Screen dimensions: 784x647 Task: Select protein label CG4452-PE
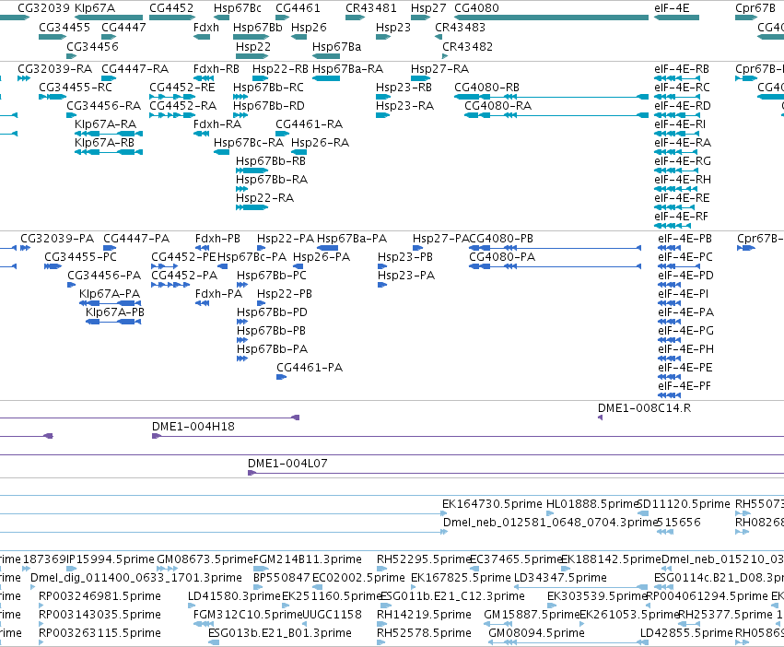click(x=183, y=257)
